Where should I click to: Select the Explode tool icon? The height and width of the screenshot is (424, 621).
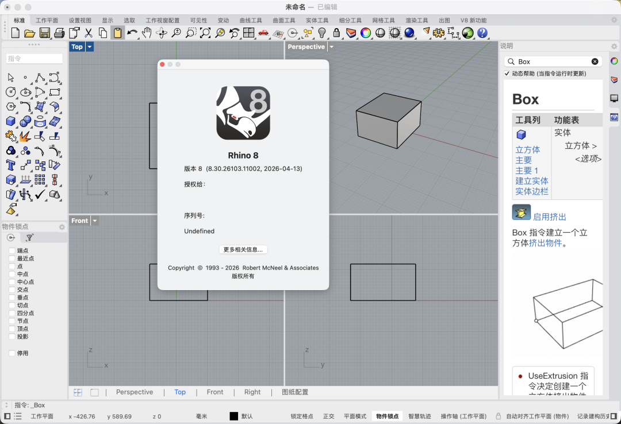pyautogui.click(x=25, y=136)
